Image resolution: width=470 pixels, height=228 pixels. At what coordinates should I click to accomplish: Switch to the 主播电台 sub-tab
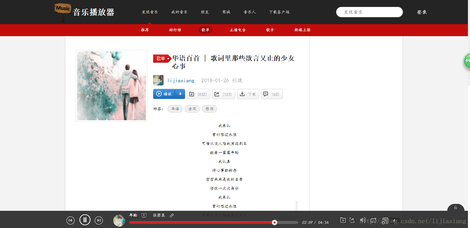pyautogui.click(x=238, y=30)
